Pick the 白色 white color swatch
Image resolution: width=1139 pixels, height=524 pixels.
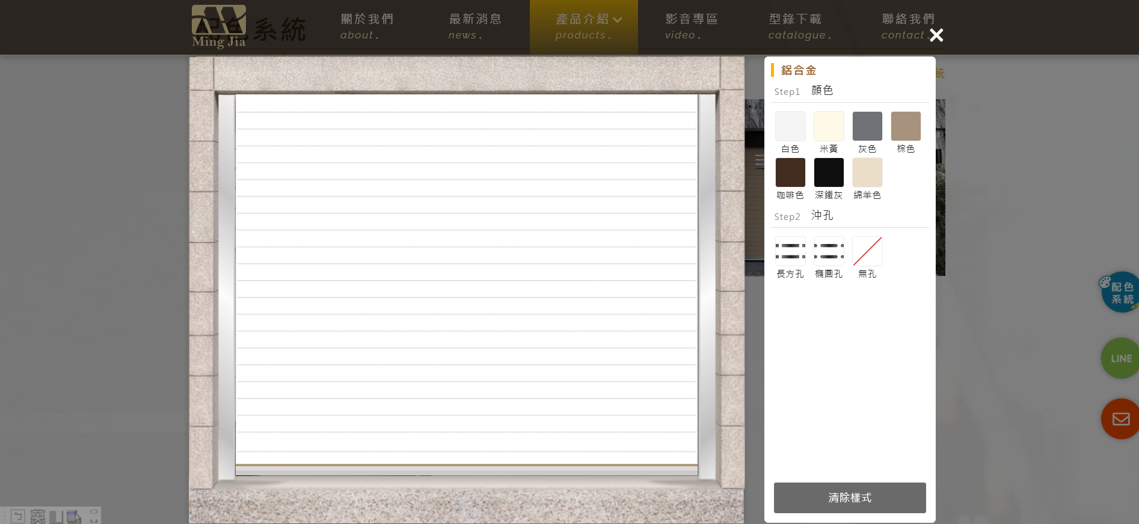790,126
